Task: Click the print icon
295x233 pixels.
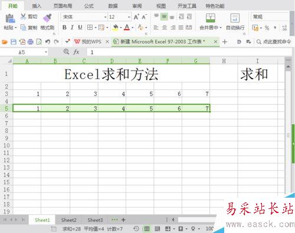Action: point(31,42)
